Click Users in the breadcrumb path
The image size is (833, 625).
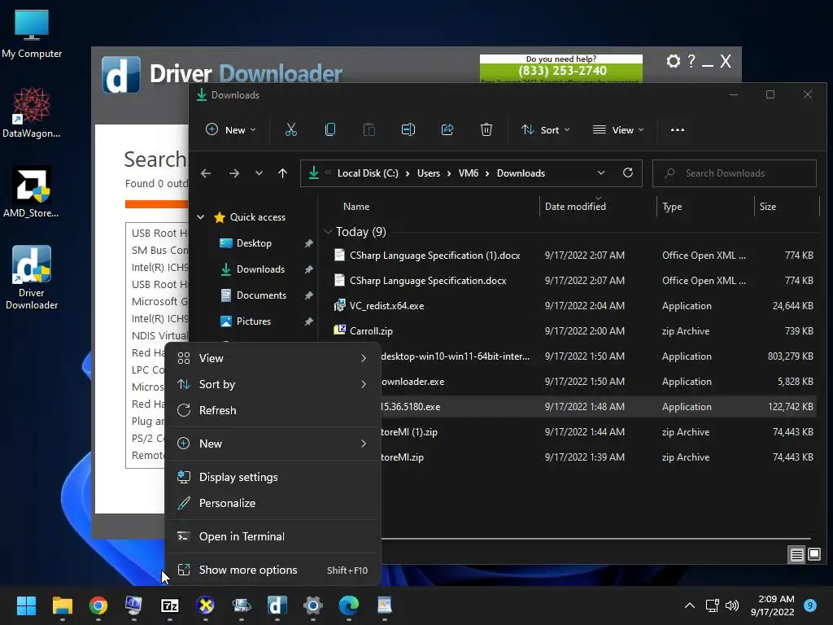click(x=428, y=173)
